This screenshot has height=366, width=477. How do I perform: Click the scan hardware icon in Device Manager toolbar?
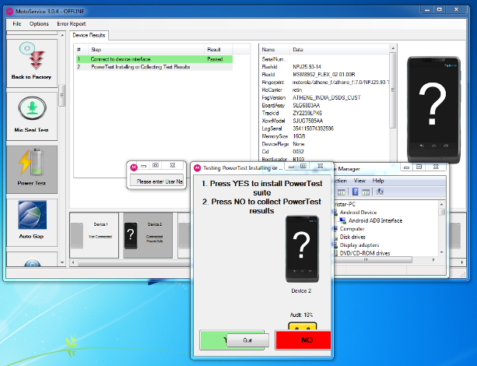380,192
